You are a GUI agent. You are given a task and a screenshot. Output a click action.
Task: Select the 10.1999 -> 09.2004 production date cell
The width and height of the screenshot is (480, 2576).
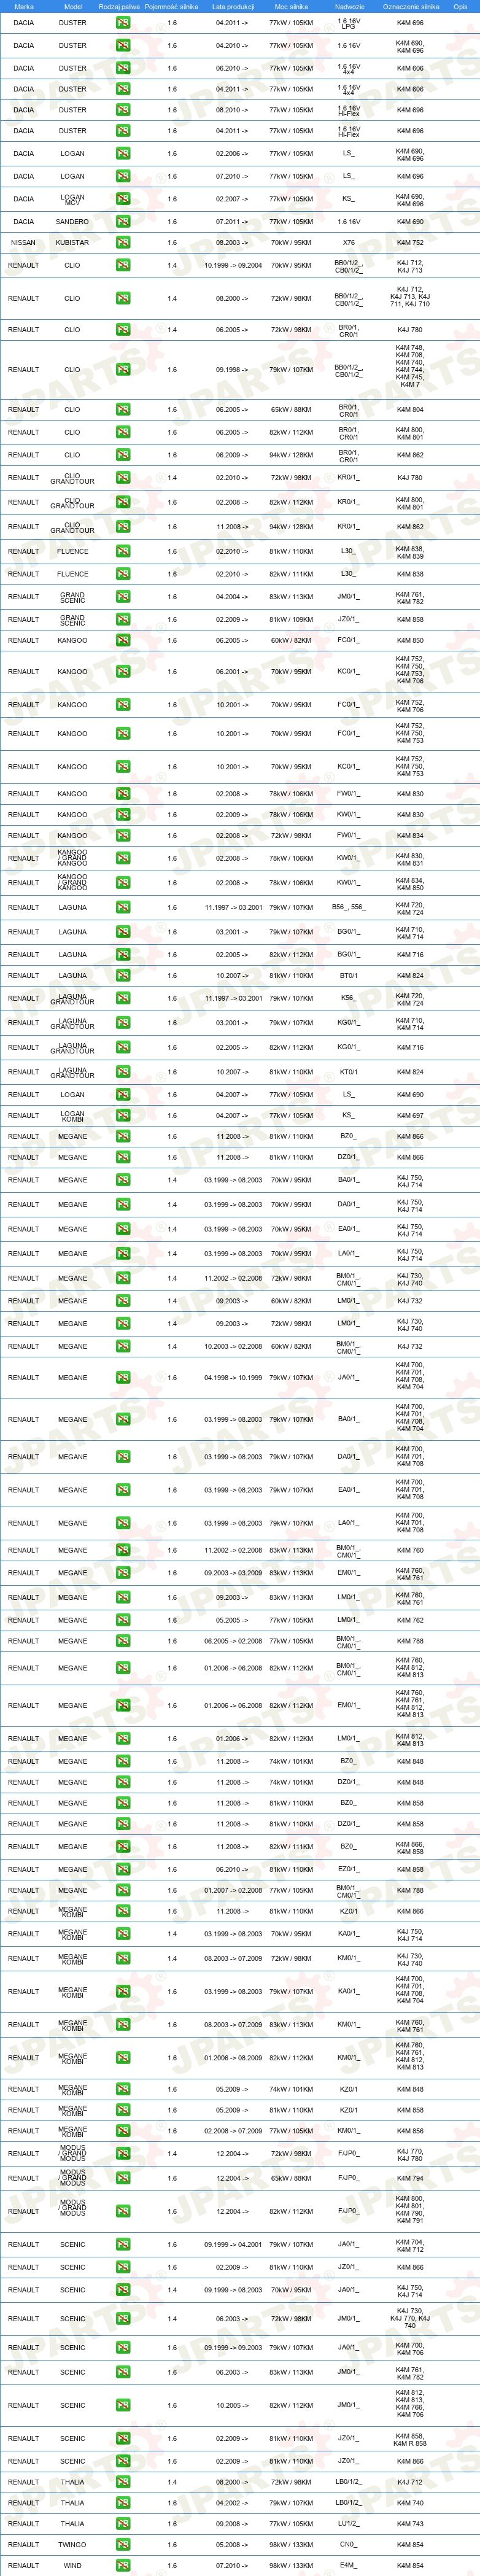pos(233,265)
